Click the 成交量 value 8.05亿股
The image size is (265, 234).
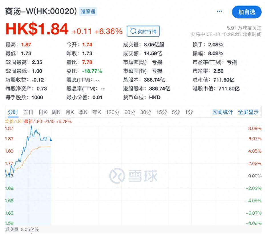tap(154, 45)
